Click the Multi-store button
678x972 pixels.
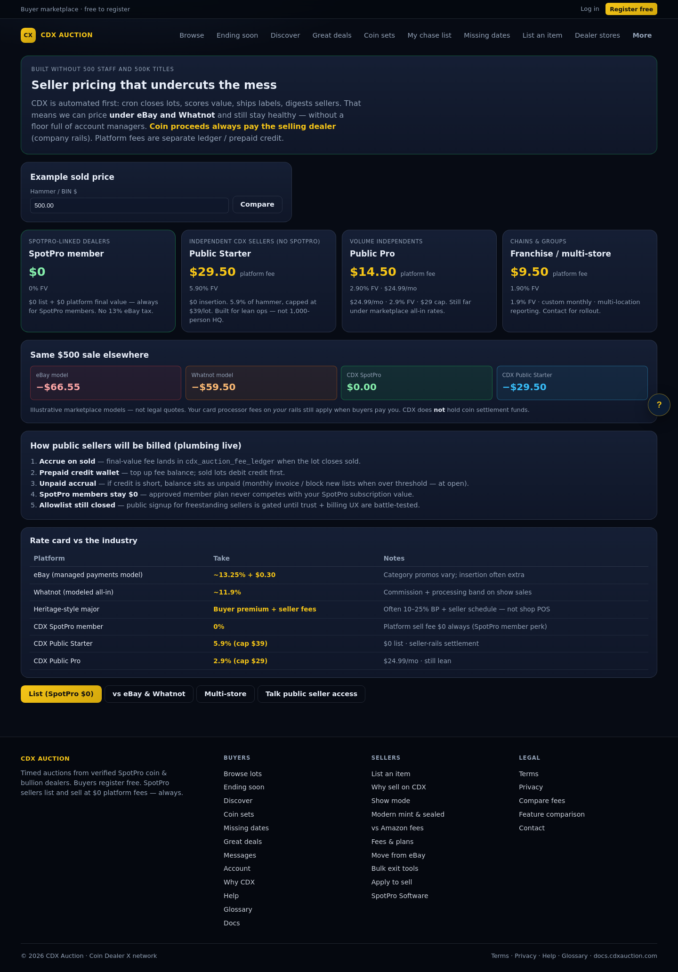point(226,694)
